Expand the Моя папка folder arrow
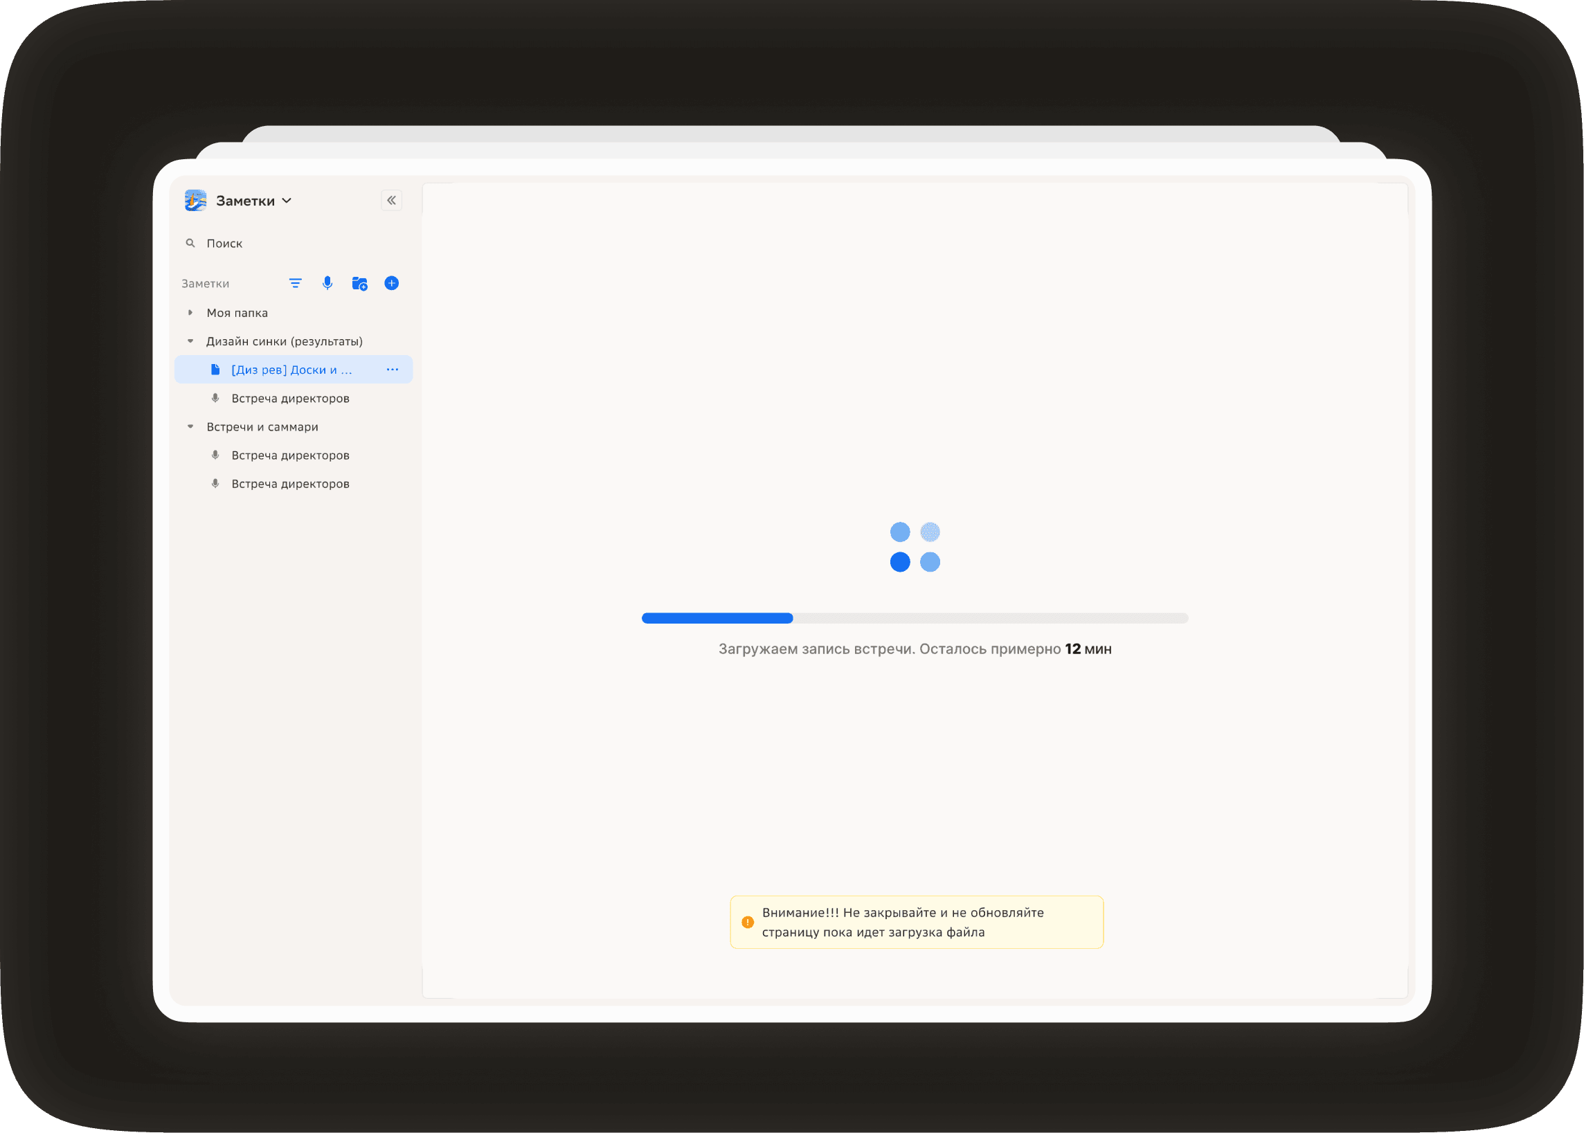This screenshot has width=1584, height=1133. (x=190, y=313)
